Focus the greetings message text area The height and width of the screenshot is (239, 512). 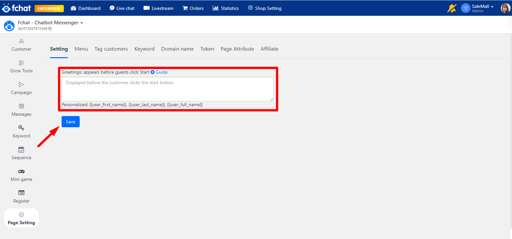(168, 89)
